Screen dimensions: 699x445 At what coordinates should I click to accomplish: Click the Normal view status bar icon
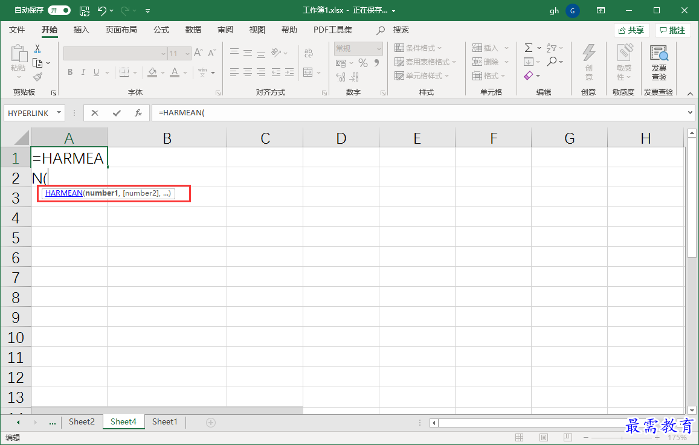pyautogui.click(x=520, y=437)
